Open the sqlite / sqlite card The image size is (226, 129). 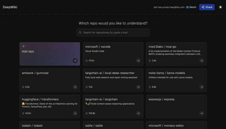point(113,125)
